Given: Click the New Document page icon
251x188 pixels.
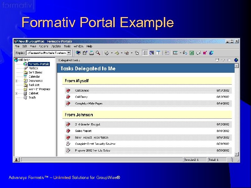Looking at the screenshot, I should coord(137,53).
